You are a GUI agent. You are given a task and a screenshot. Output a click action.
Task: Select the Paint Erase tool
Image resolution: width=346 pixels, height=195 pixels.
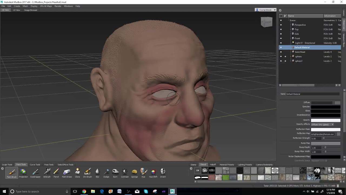[x=67, y=173]
